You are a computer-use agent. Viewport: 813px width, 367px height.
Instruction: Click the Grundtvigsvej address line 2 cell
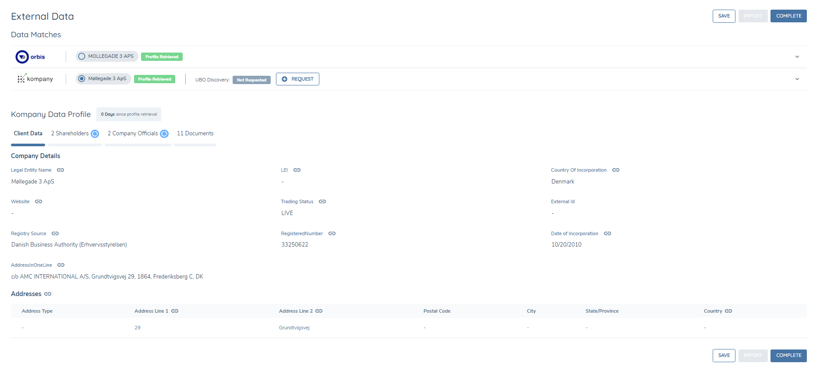[294, 328]
